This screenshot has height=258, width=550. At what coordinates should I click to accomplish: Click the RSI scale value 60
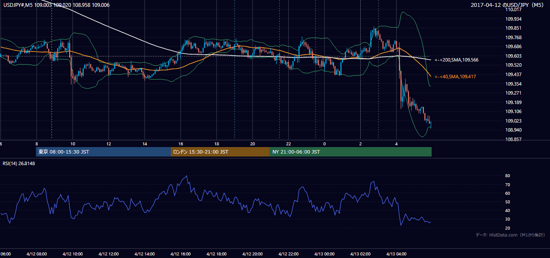coord(507,193)
